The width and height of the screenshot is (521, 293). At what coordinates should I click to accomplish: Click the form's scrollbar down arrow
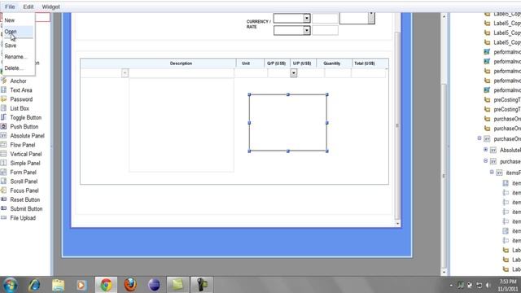[397, 224]
